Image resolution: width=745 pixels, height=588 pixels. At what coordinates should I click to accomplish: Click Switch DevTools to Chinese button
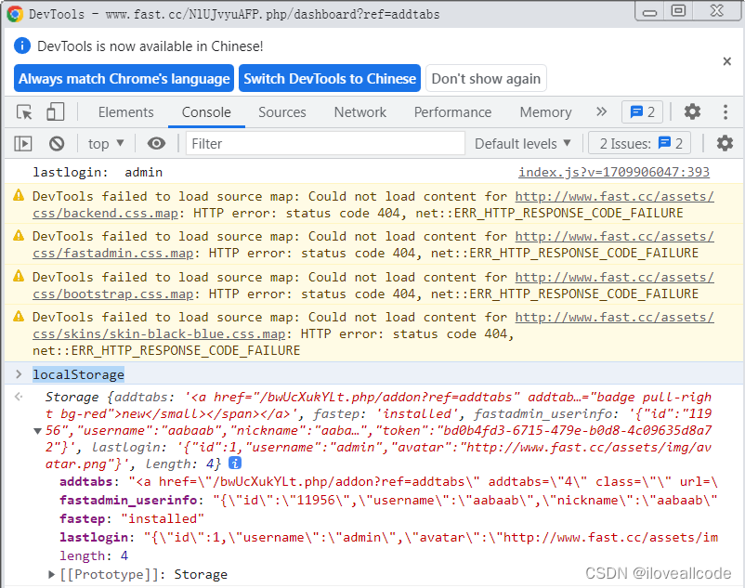(x=330, y=78)
